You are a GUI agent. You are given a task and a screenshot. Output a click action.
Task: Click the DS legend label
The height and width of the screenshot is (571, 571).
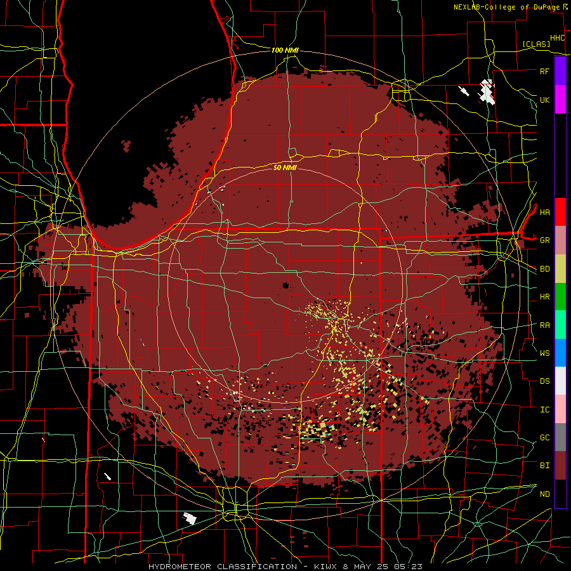click(x=544, y=381)
